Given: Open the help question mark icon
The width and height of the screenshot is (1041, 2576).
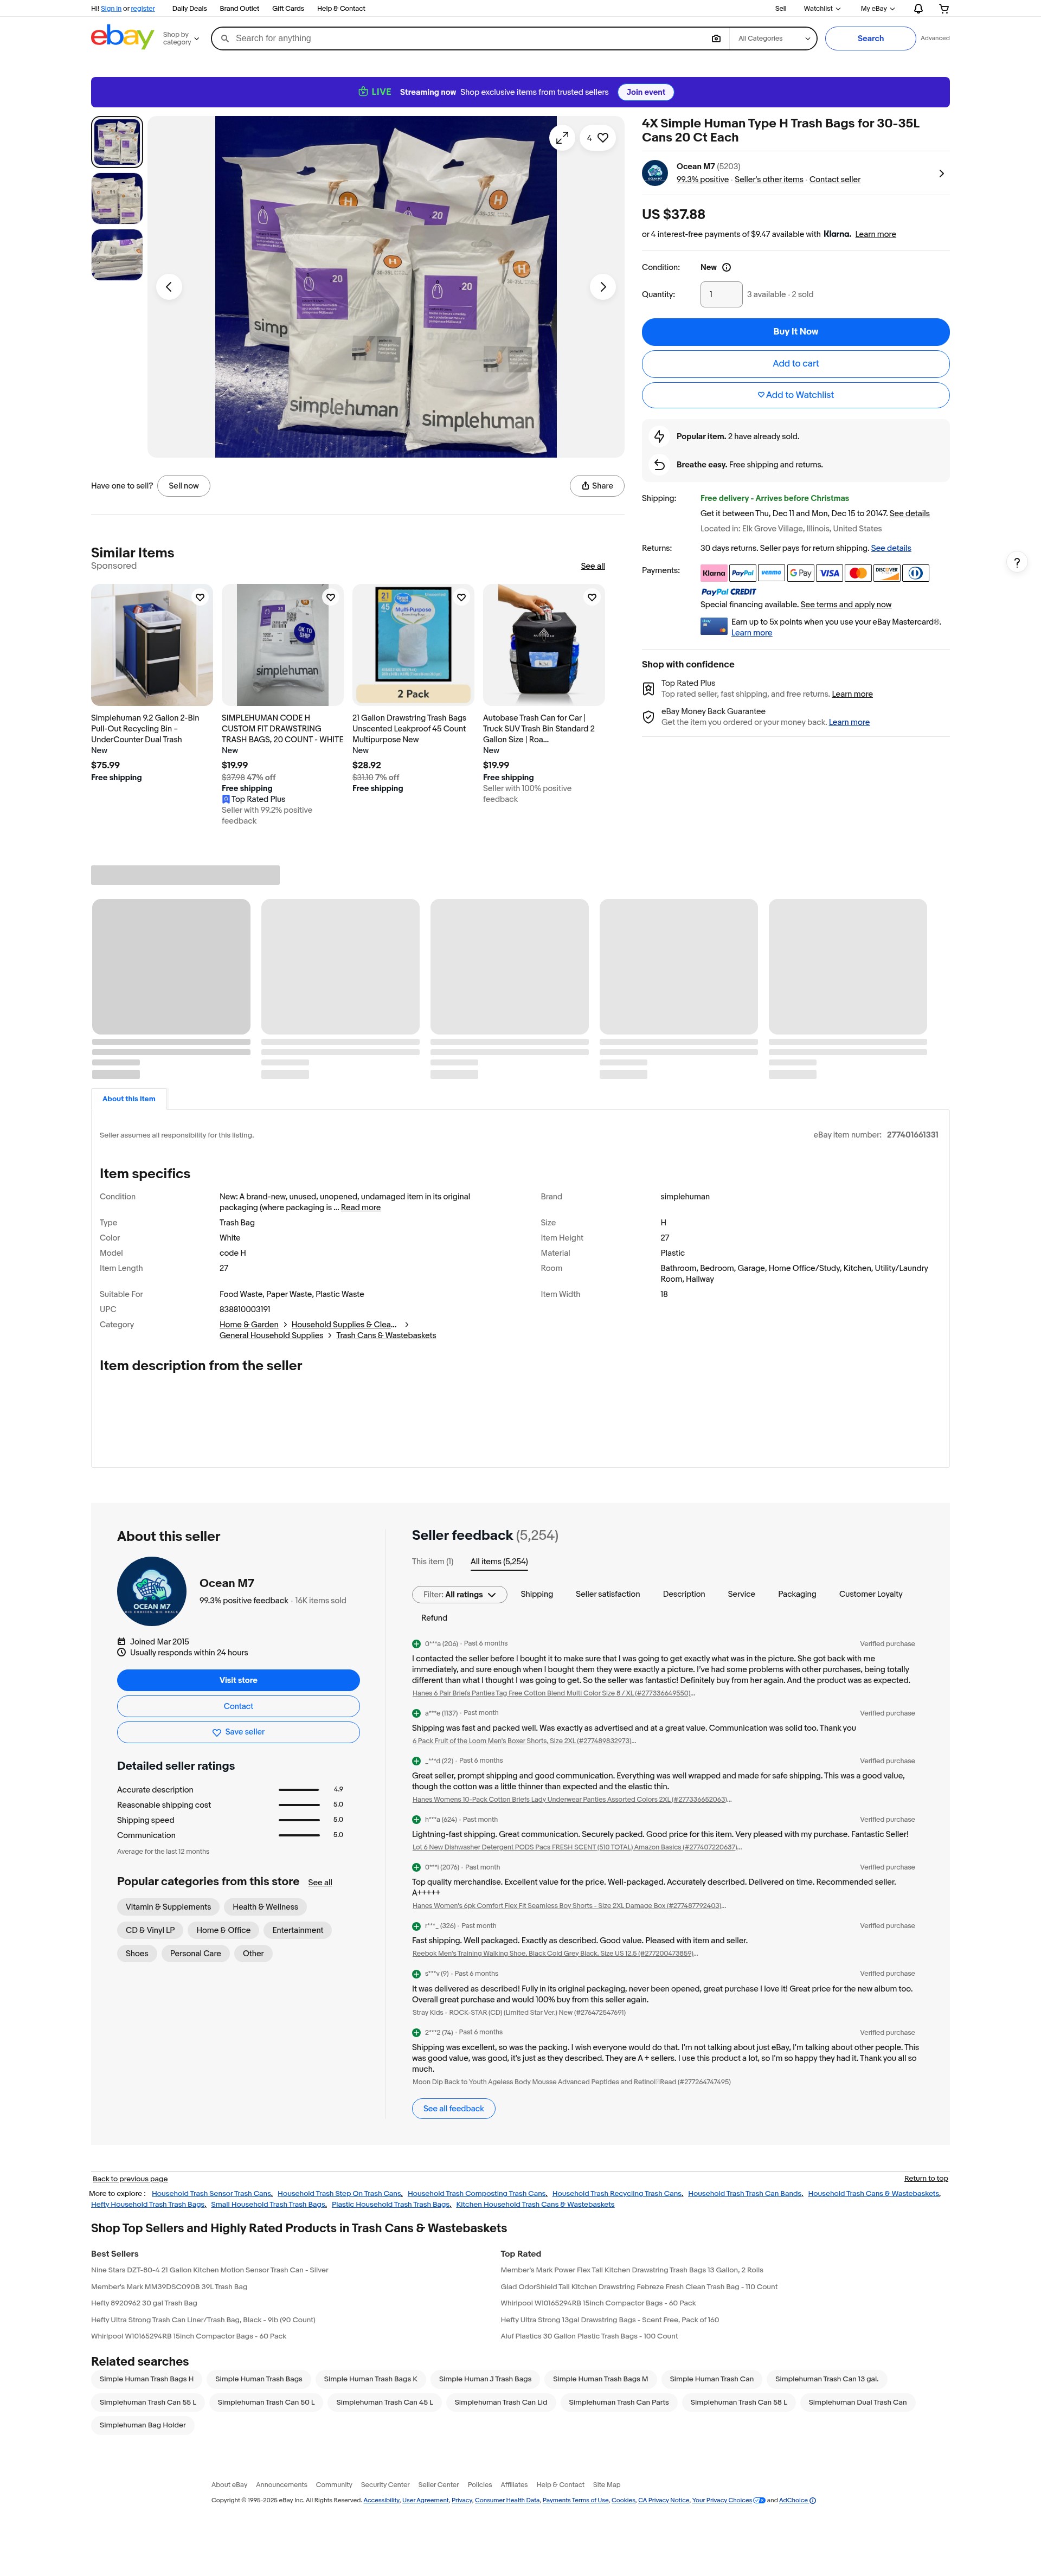Looking at the screenshot, I should point(1017,563).
